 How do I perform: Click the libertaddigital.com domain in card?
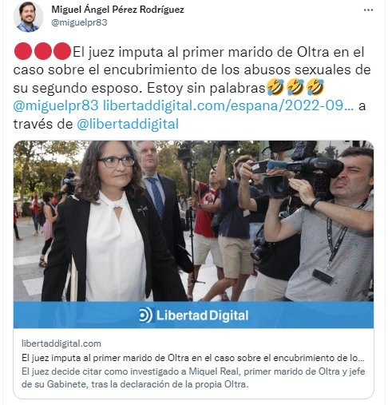(x=61, y=343)
